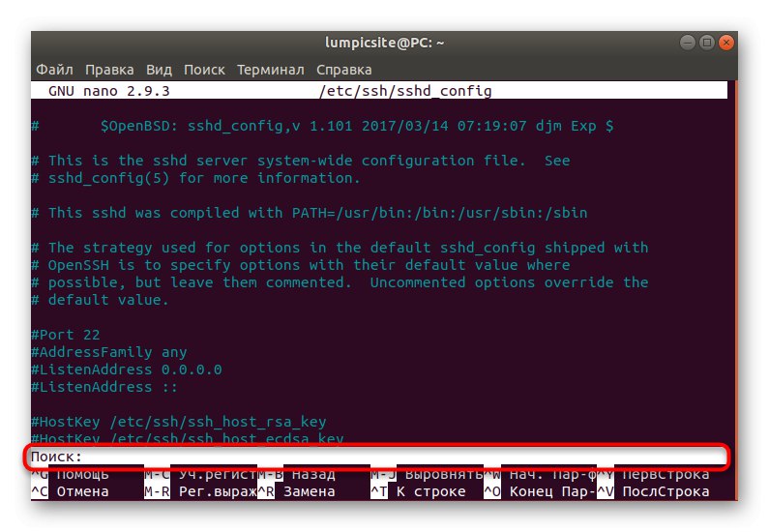
Task: Close the terminal window
Action: (x=725, y=43)
